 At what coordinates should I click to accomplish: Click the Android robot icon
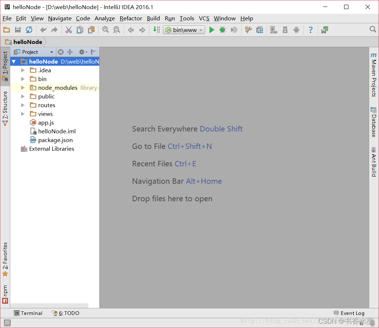point(296,30)
